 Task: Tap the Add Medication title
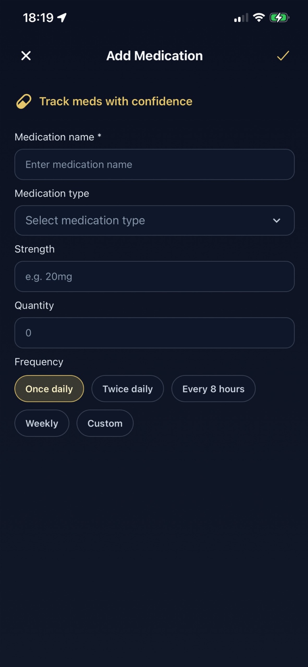154,56
